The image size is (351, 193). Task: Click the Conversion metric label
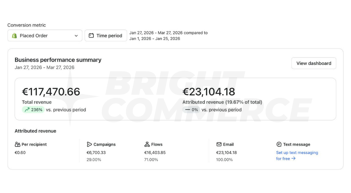tap(27, 25)
